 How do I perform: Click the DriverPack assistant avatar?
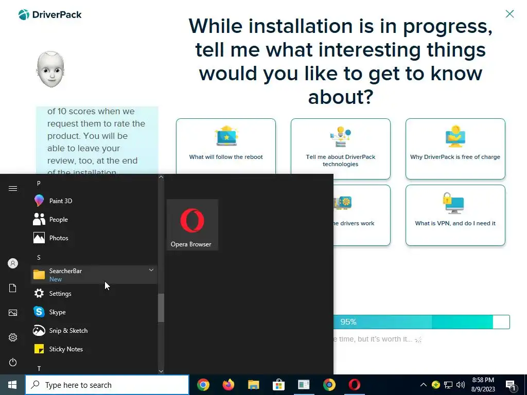click(x=50, y=69)
